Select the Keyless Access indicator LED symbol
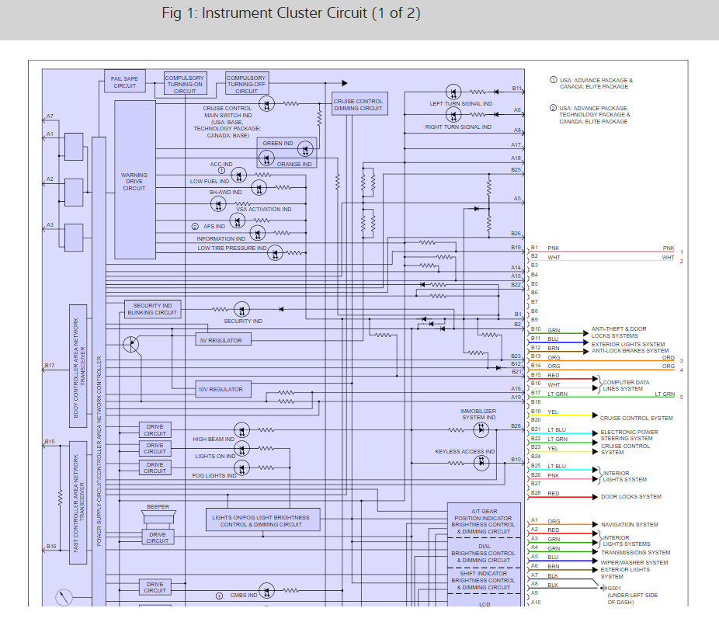Image resolution: width=719 pixels, height=622 pixels. pos(481,464)
